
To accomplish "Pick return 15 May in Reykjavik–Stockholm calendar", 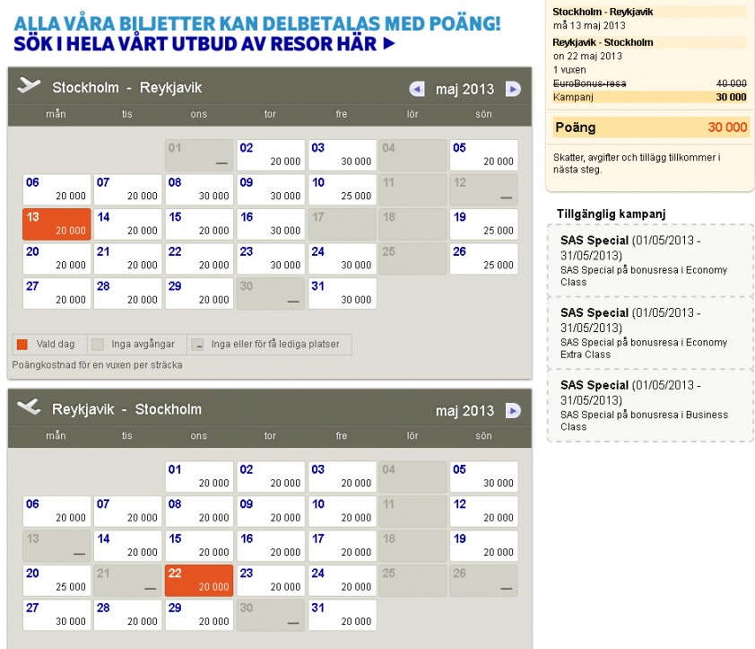I will 199,546.
